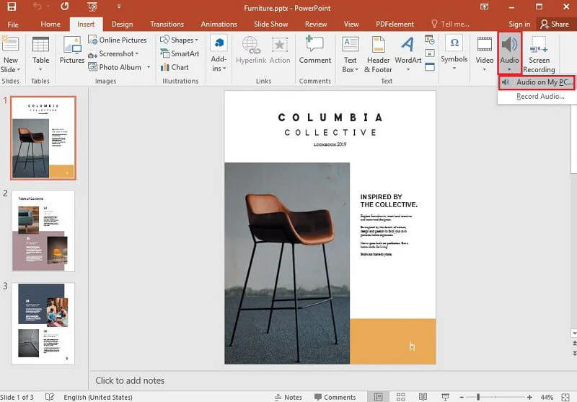The height and width of the screenshot is (402, 577).
Task: Click English (United States) language status
Action: 98,397
